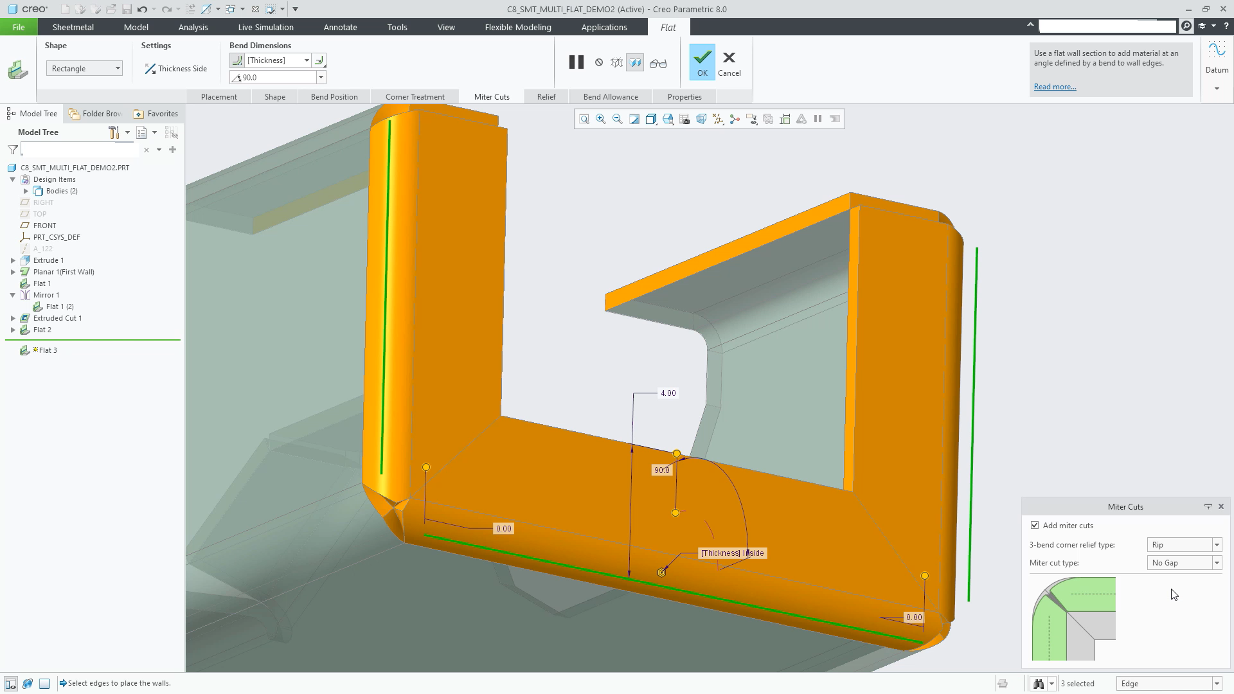Click the binoculars find icon in status bar
The height and width of the screenshot is (694, 1234).
tap(1038, 684)
